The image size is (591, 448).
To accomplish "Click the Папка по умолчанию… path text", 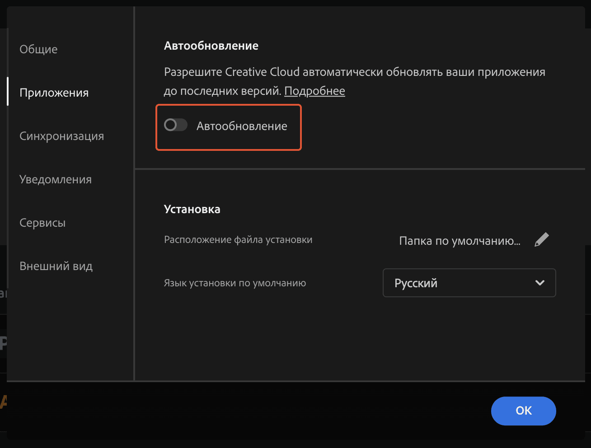I will [460, 241].
